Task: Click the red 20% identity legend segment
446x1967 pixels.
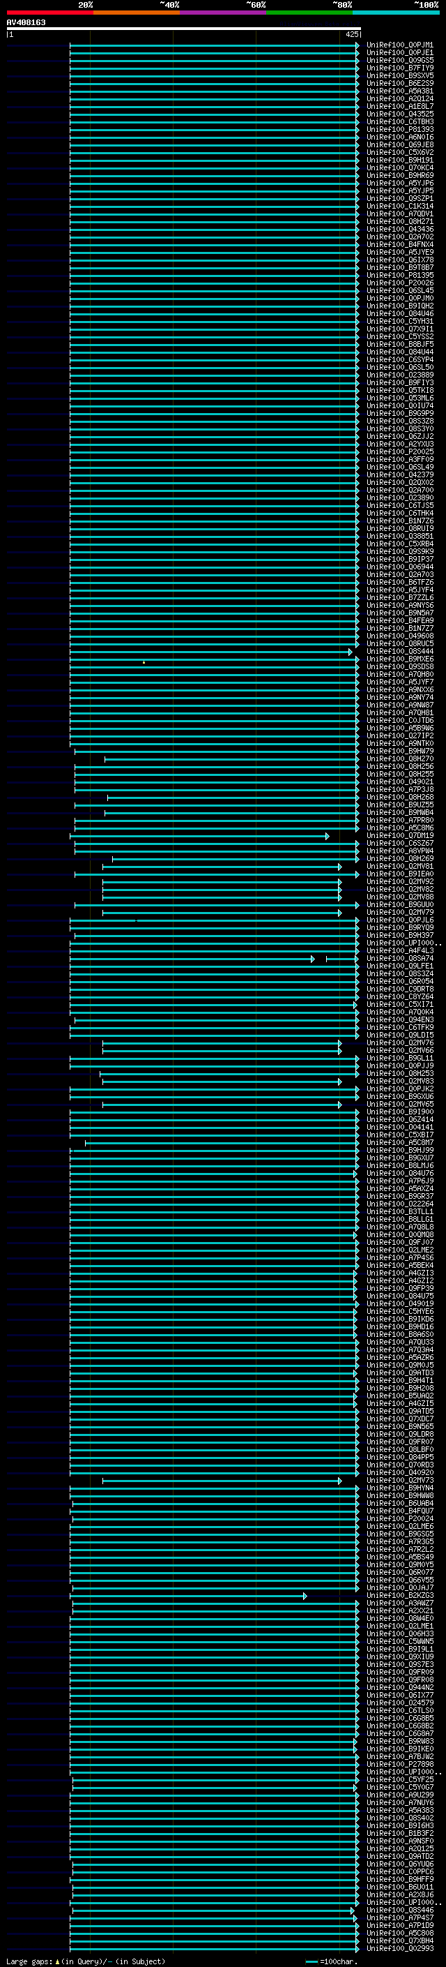Action: click(49, 13)
